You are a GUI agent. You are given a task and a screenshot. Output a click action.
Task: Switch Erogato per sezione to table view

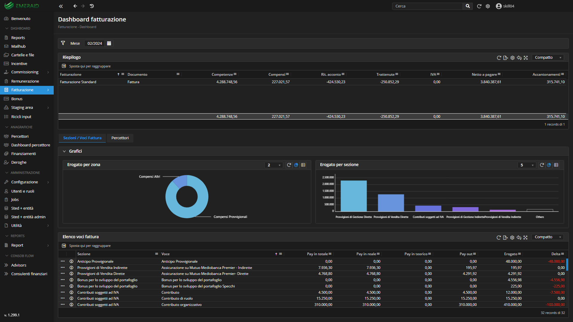556,165
